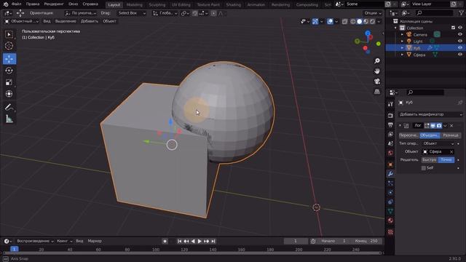Hide the Сфера object eye icon
The height and width of the screenshot is (262, 466).
click(x=460, y=55)
